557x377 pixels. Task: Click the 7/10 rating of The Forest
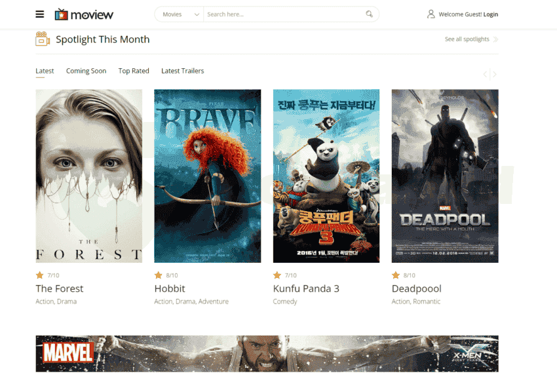[x=53, y=275]
